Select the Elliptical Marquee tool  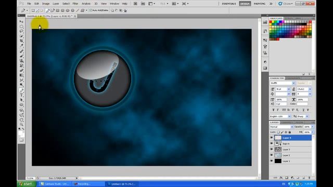(21, 26)
